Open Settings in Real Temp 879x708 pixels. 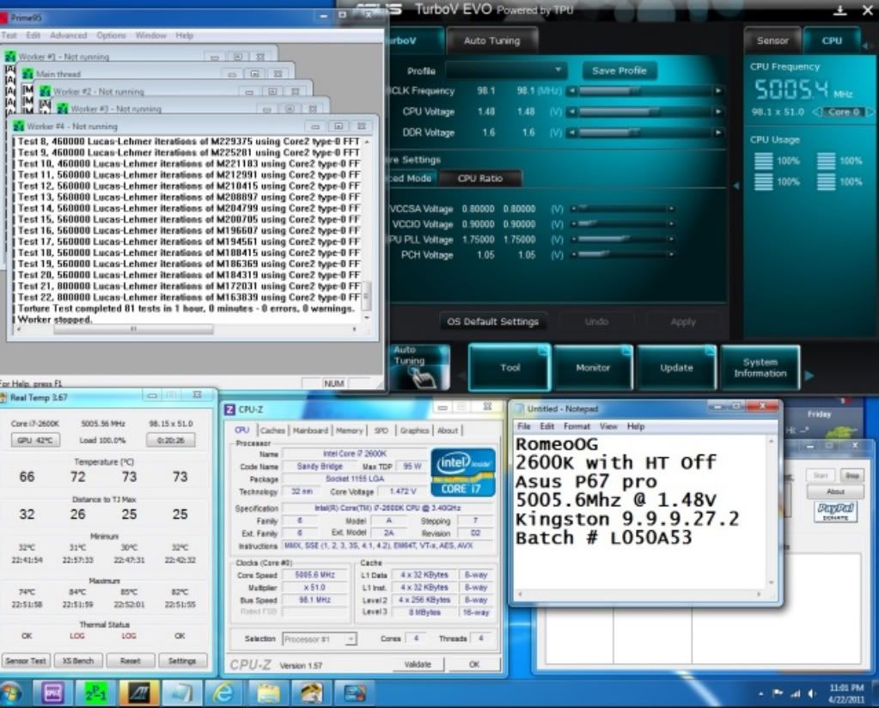pos(182,661)
